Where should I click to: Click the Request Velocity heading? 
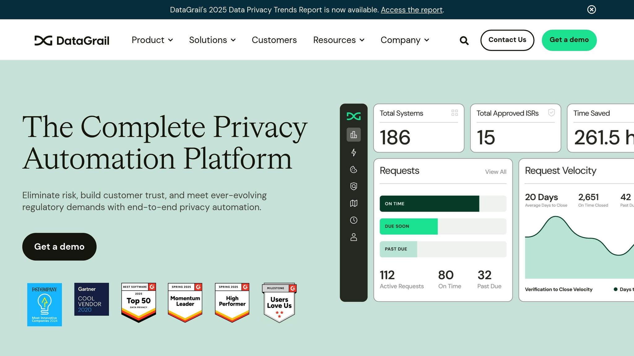tap(561, 171)
